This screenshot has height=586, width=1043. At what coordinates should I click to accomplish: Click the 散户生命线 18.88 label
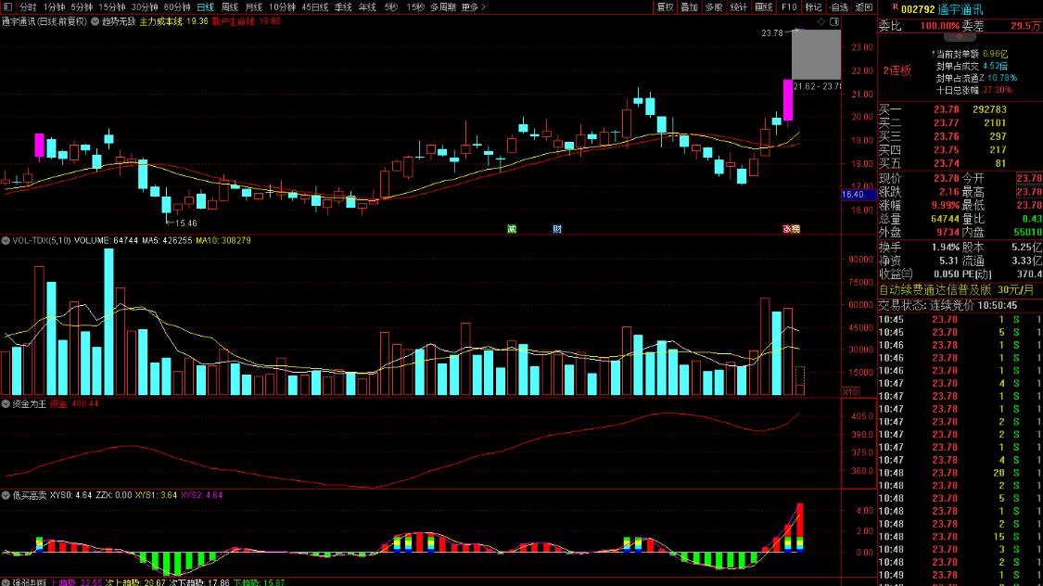tap(246, 21)
